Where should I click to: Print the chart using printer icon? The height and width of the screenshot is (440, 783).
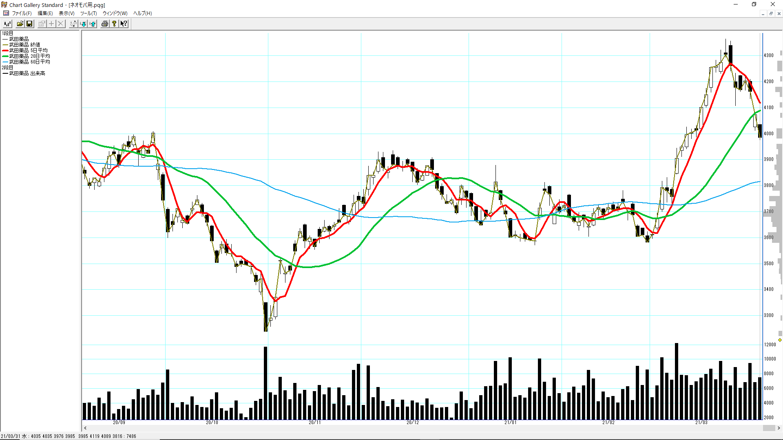105,24
